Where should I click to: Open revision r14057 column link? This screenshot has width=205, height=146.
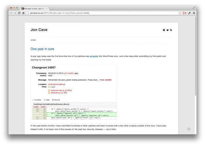point(43,107)
